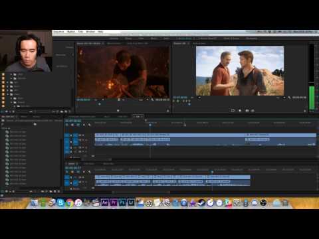319x239 pixels.
Task: Open the Source monitor button editor plus
Action: click(x=167, y=110)
